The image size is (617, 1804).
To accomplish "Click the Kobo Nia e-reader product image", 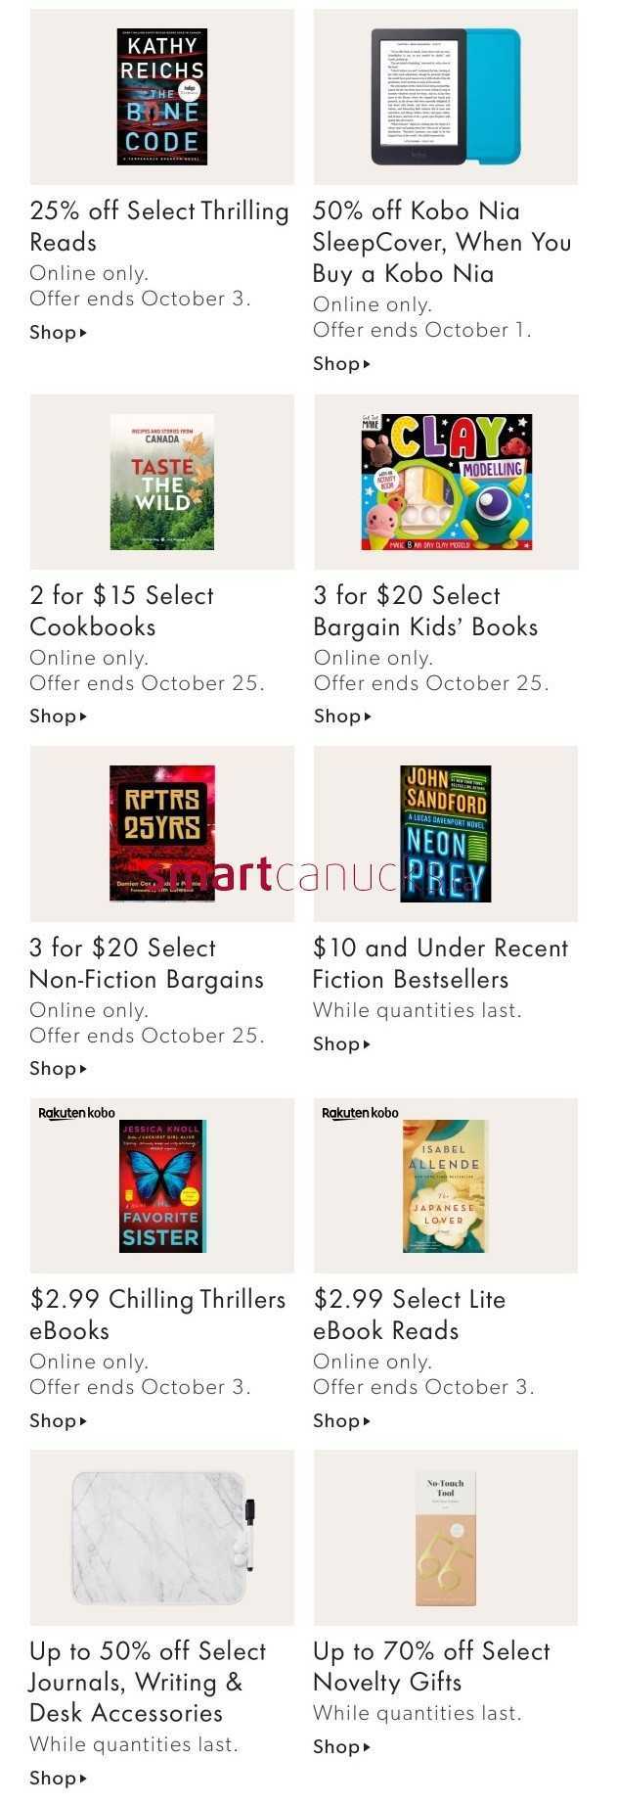I will pos(445,96).
